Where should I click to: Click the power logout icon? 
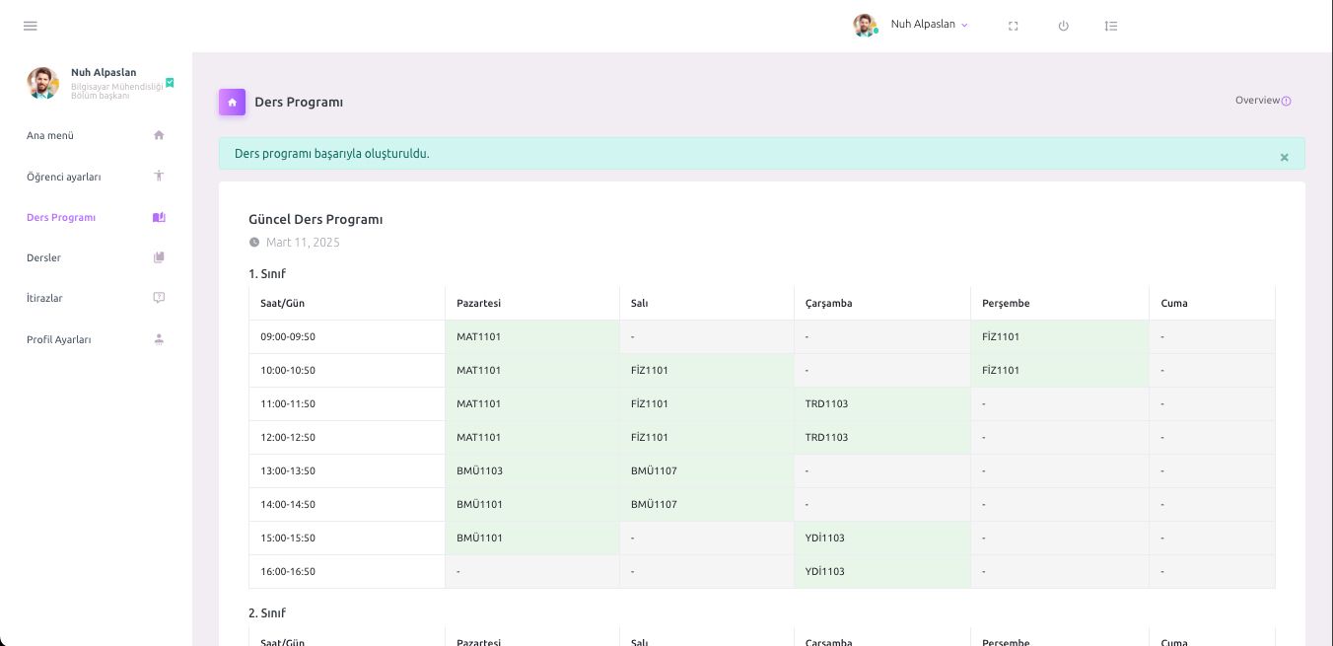(1063, 26)
